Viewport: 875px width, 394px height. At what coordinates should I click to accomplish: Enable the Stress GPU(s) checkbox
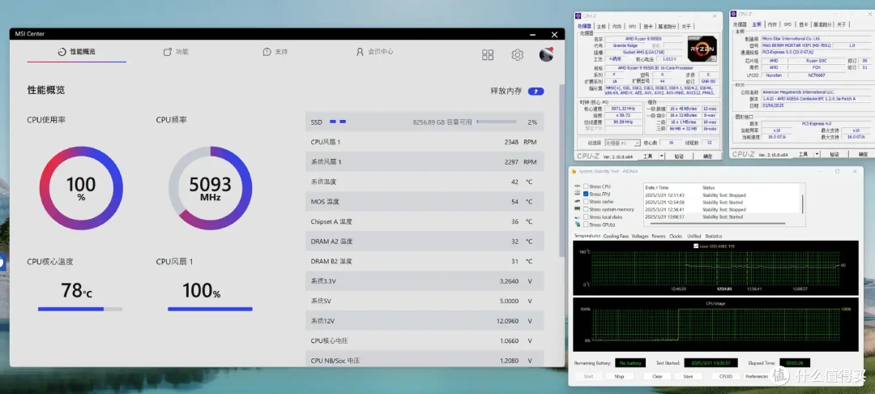pyautogui.click(x=586, y=225)
